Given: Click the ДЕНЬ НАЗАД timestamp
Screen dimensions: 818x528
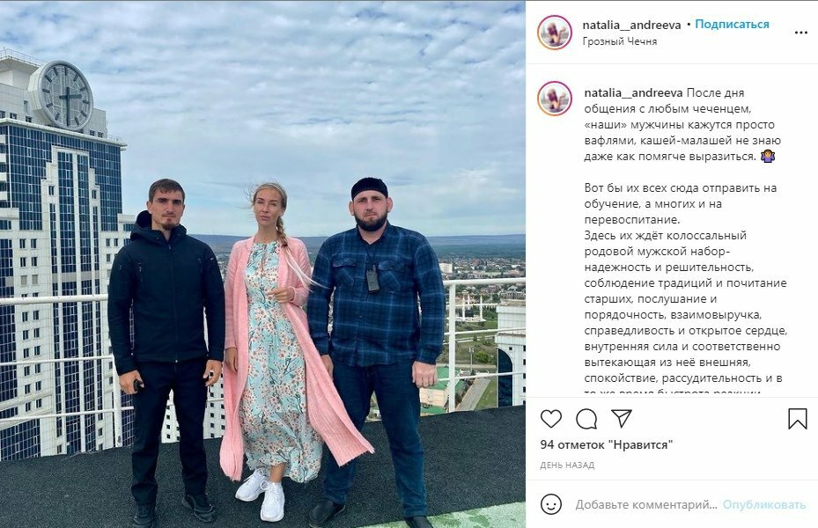Looking at the screenshot, I should coord(567,465).
